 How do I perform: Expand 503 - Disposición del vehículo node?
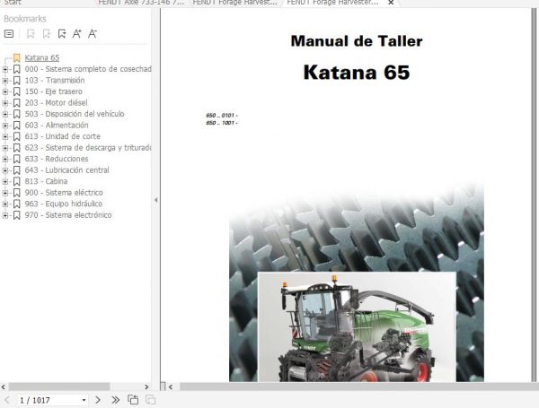pyautogui.click(x=5, y=114)
